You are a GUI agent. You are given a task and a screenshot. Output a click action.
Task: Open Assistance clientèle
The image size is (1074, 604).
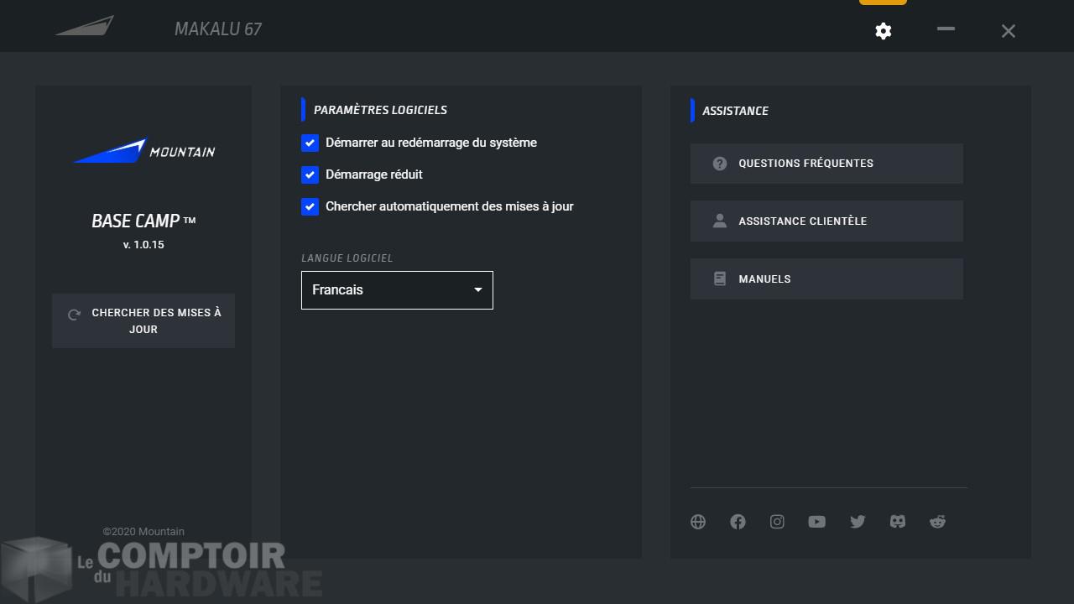tap(826, 221)
